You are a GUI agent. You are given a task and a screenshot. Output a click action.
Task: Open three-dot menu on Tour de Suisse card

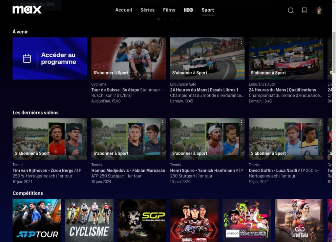[163, 42]
